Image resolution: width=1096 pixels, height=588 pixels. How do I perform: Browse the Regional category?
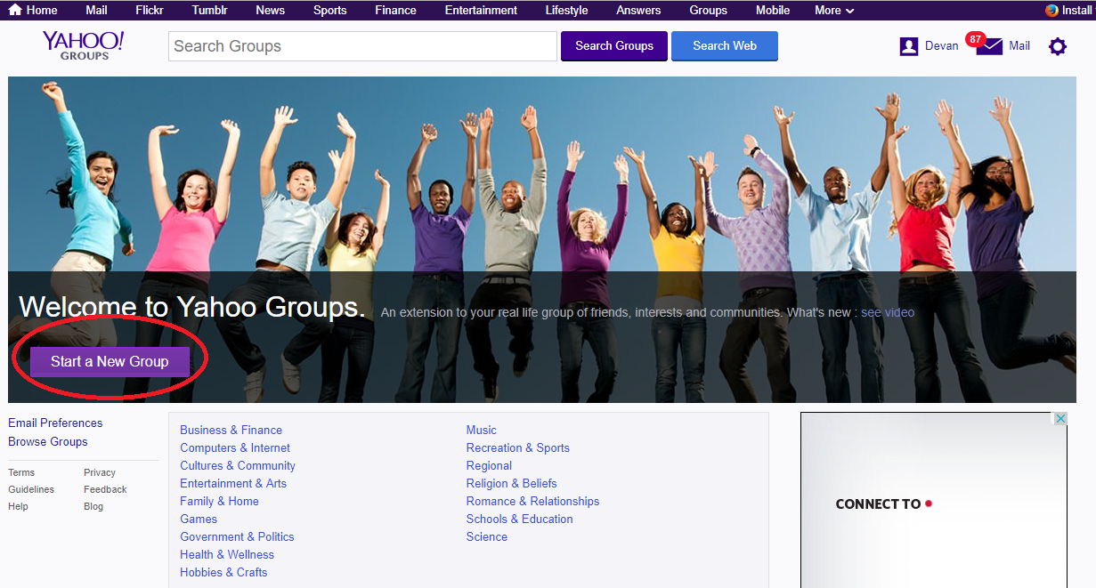pyautogui.click(x=489, y=465)
